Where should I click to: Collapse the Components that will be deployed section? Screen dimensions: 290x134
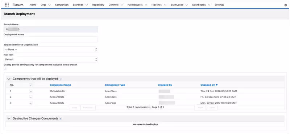coord(9,79)
